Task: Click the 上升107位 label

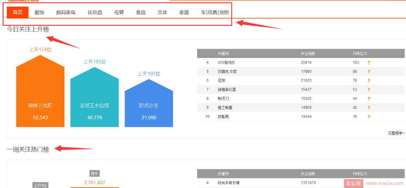Action: click(149, 74)
